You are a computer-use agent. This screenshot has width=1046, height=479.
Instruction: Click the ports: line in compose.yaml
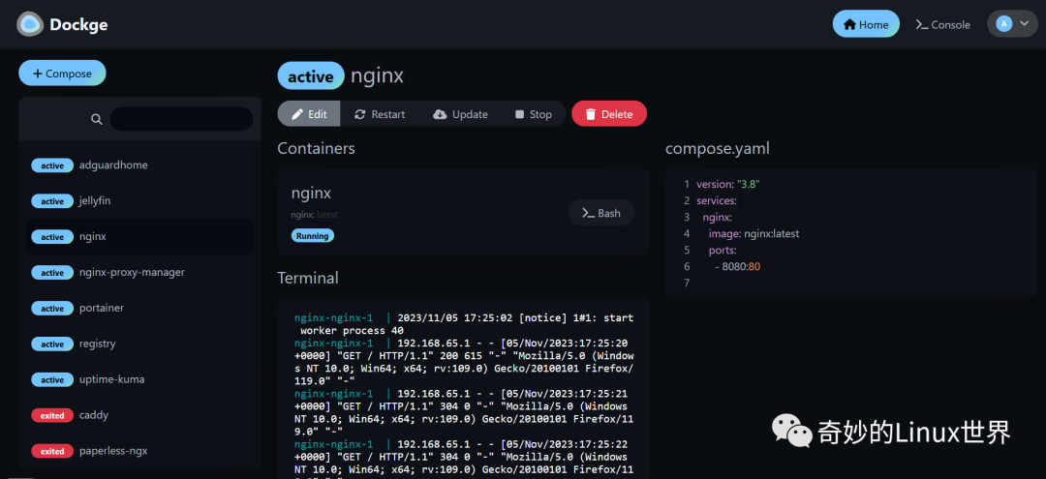(723, 251)
